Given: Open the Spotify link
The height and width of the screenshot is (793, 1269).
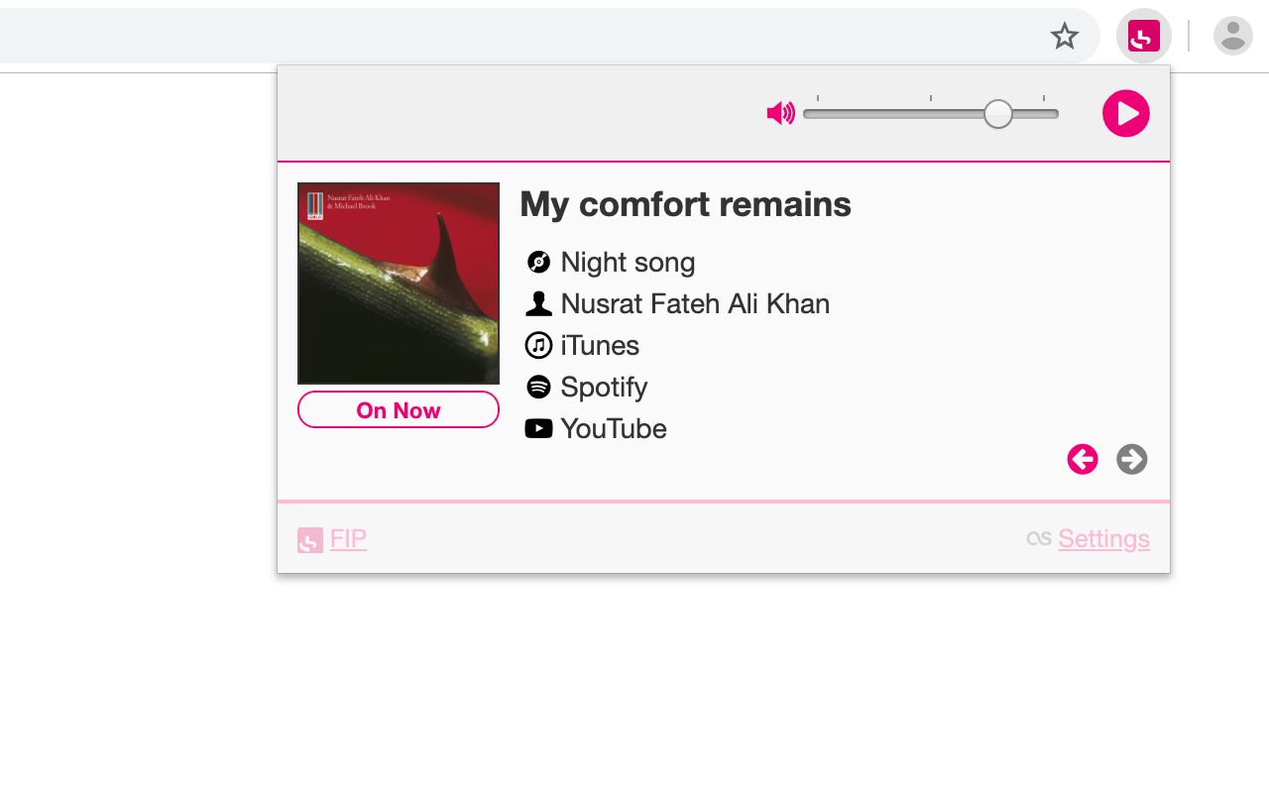Looking at the screenshot, I should [x=604, y=387].
